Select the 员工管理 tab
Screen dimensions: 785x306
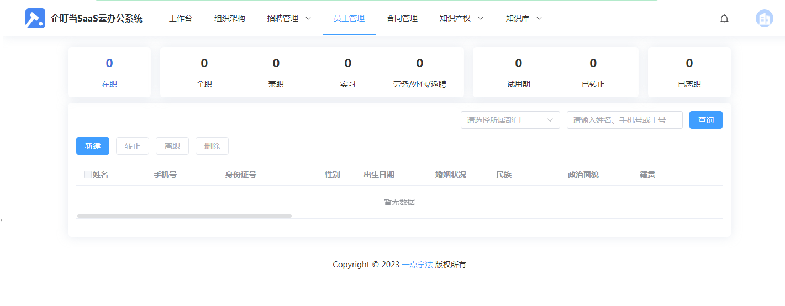tap(349, 18)
